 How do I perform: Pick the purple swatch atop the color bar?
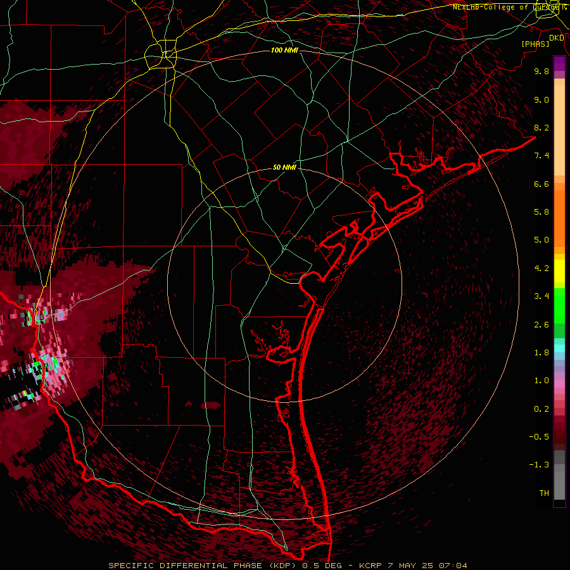point(559,63)
